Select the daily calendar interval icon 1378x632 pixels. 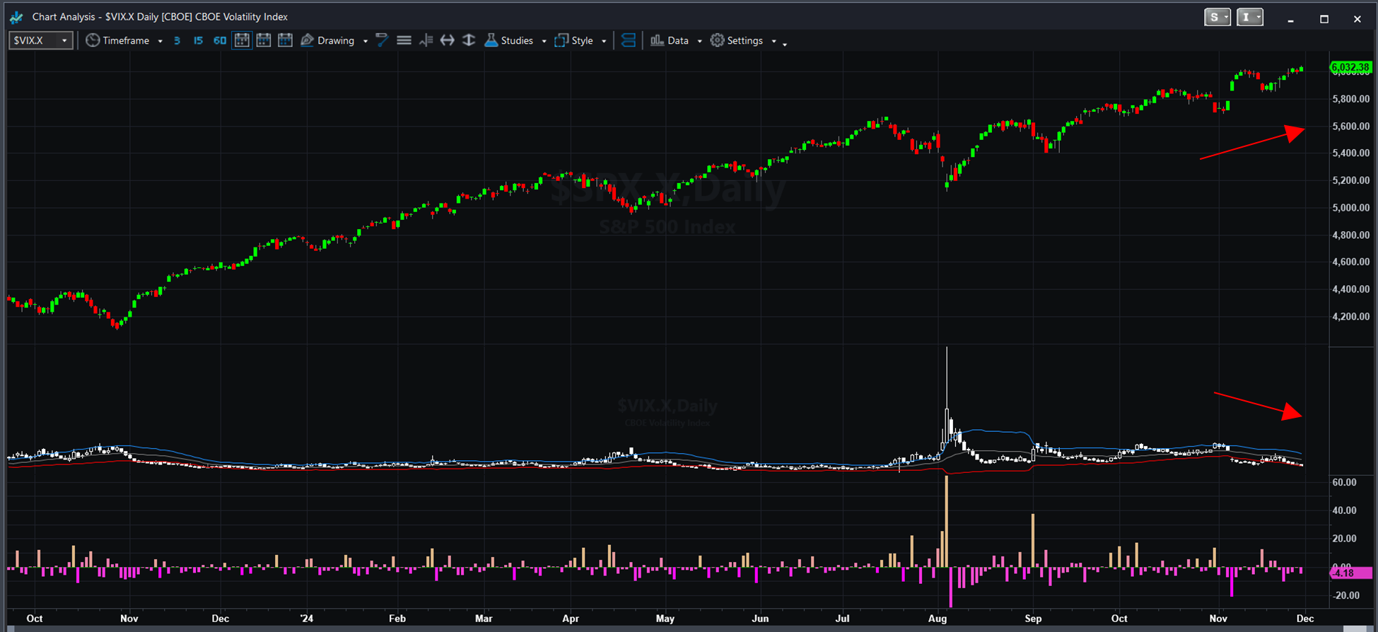(242, 40)
